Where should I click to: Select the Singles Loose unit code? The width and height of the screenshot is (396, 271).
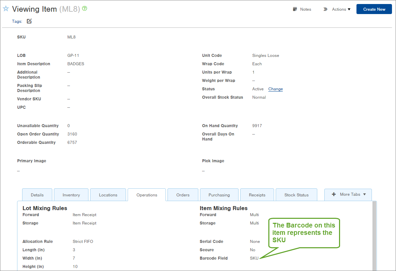[x=265, y=56]
